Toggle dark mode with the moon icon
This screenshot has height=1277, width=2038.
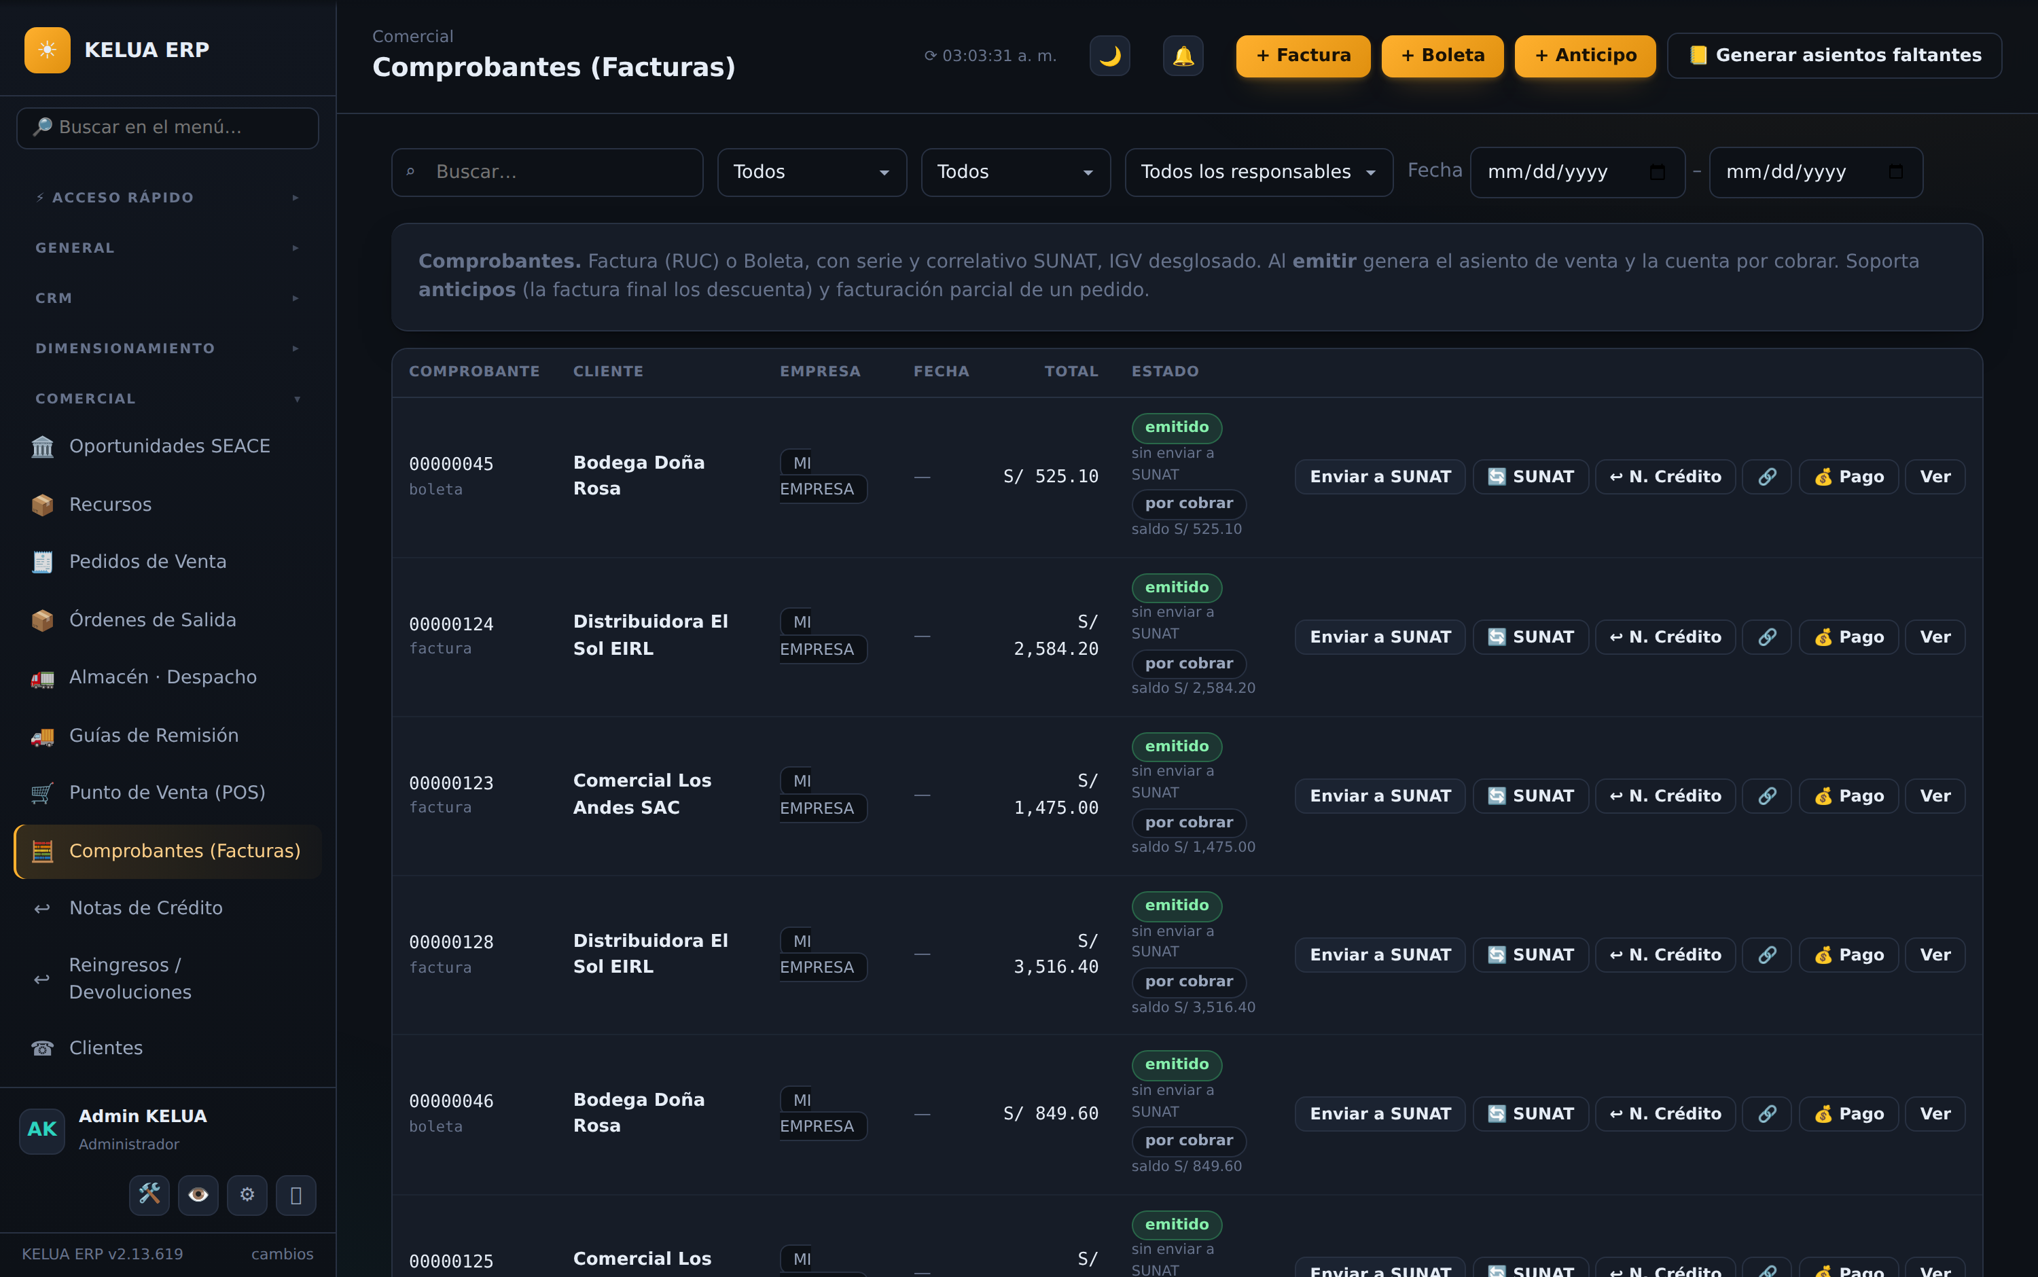pos(1110,56)
